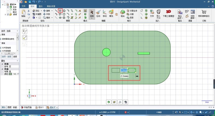Expand the 曲线 folder in tree

click(x=5, y=15)
